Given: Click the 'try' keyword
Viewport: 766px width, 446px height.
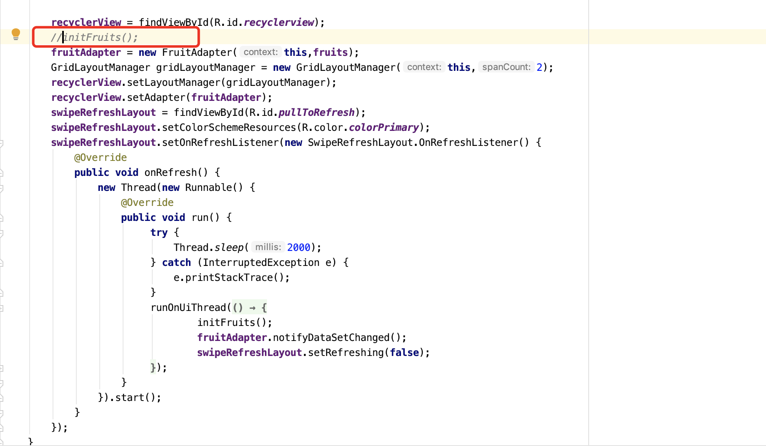Looking at the screenshot, I should tap(159, 233).
